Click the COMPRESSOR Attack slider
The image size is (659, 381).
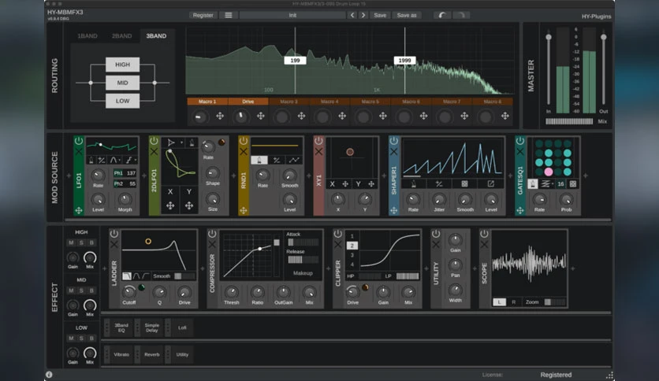pyautogui.click(x=303, y=242)
